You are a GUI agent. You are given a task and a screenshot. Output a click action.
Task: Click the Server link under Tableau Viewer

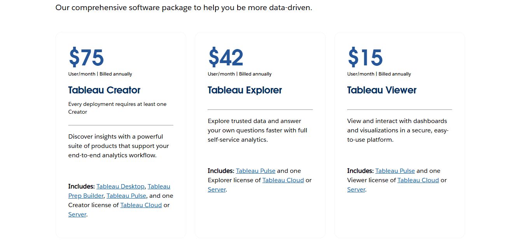coord(356,189)
